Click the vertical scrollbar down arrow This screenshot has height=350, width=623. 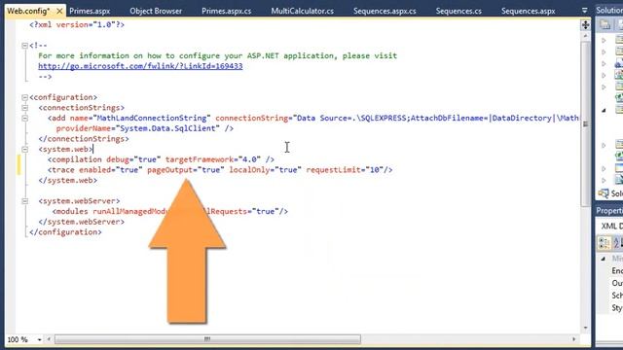[x=586, y=329]
